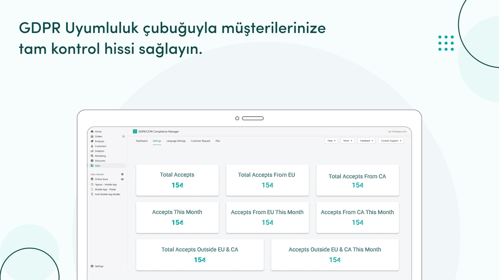
Task: Switch to the Dashboard tab
Action: (x=142, y=141)
